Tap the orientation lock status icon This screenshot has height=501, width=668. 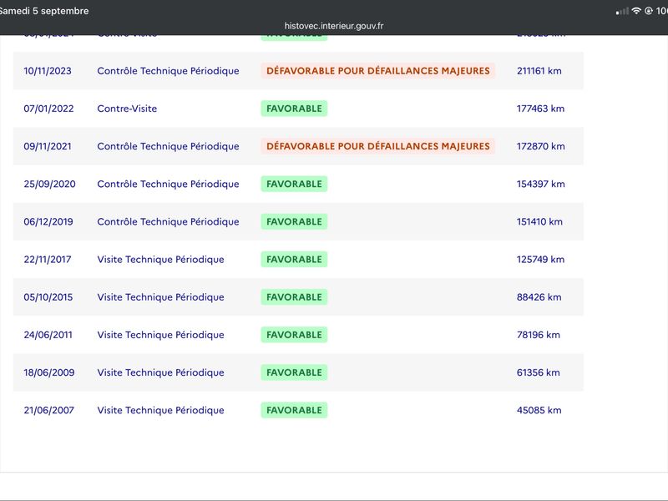coord(649,11)
